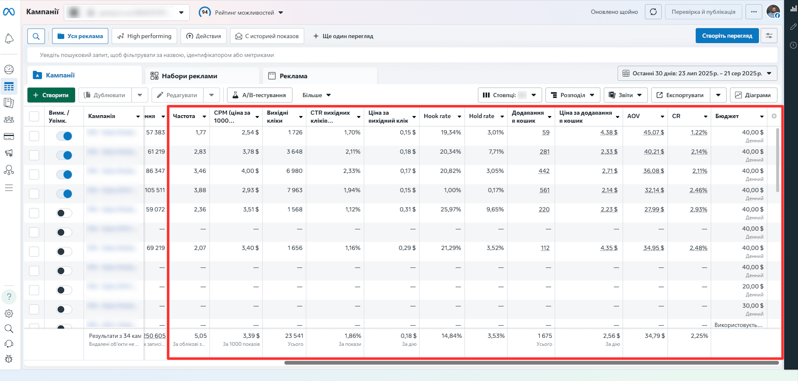Tick the select-all header checkbox
Viewport: 798px width, 381px height.
[34, 117]
